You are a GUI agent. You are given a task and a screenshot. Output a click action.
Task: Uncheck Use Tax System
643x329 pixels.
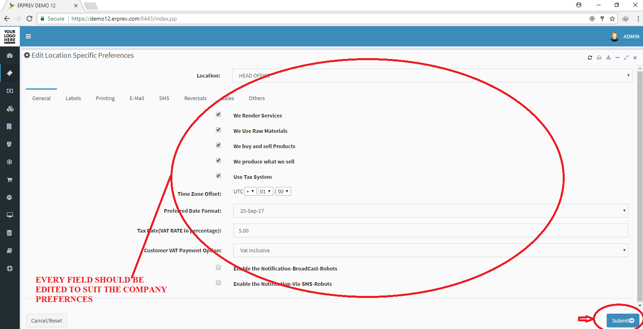point(218,176)
